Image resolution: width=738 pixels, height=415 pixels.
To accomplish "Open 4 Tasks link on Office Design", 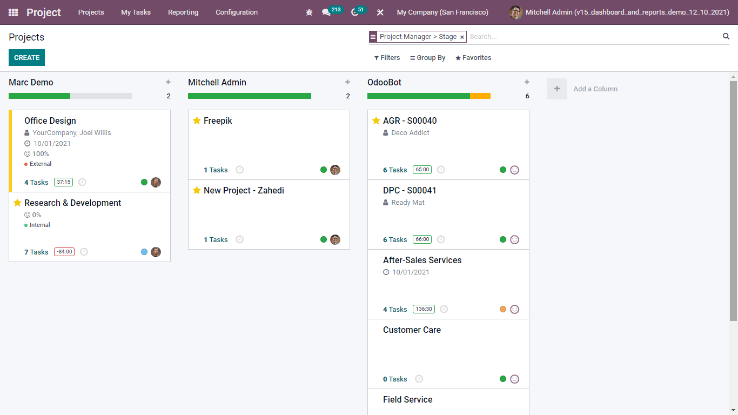I will (x=36, y=183).
